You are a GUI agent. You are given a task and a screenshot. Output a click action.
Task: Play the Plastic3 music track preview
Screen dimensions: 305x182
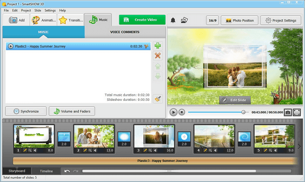pyautogui.click(x=10, y=46)
